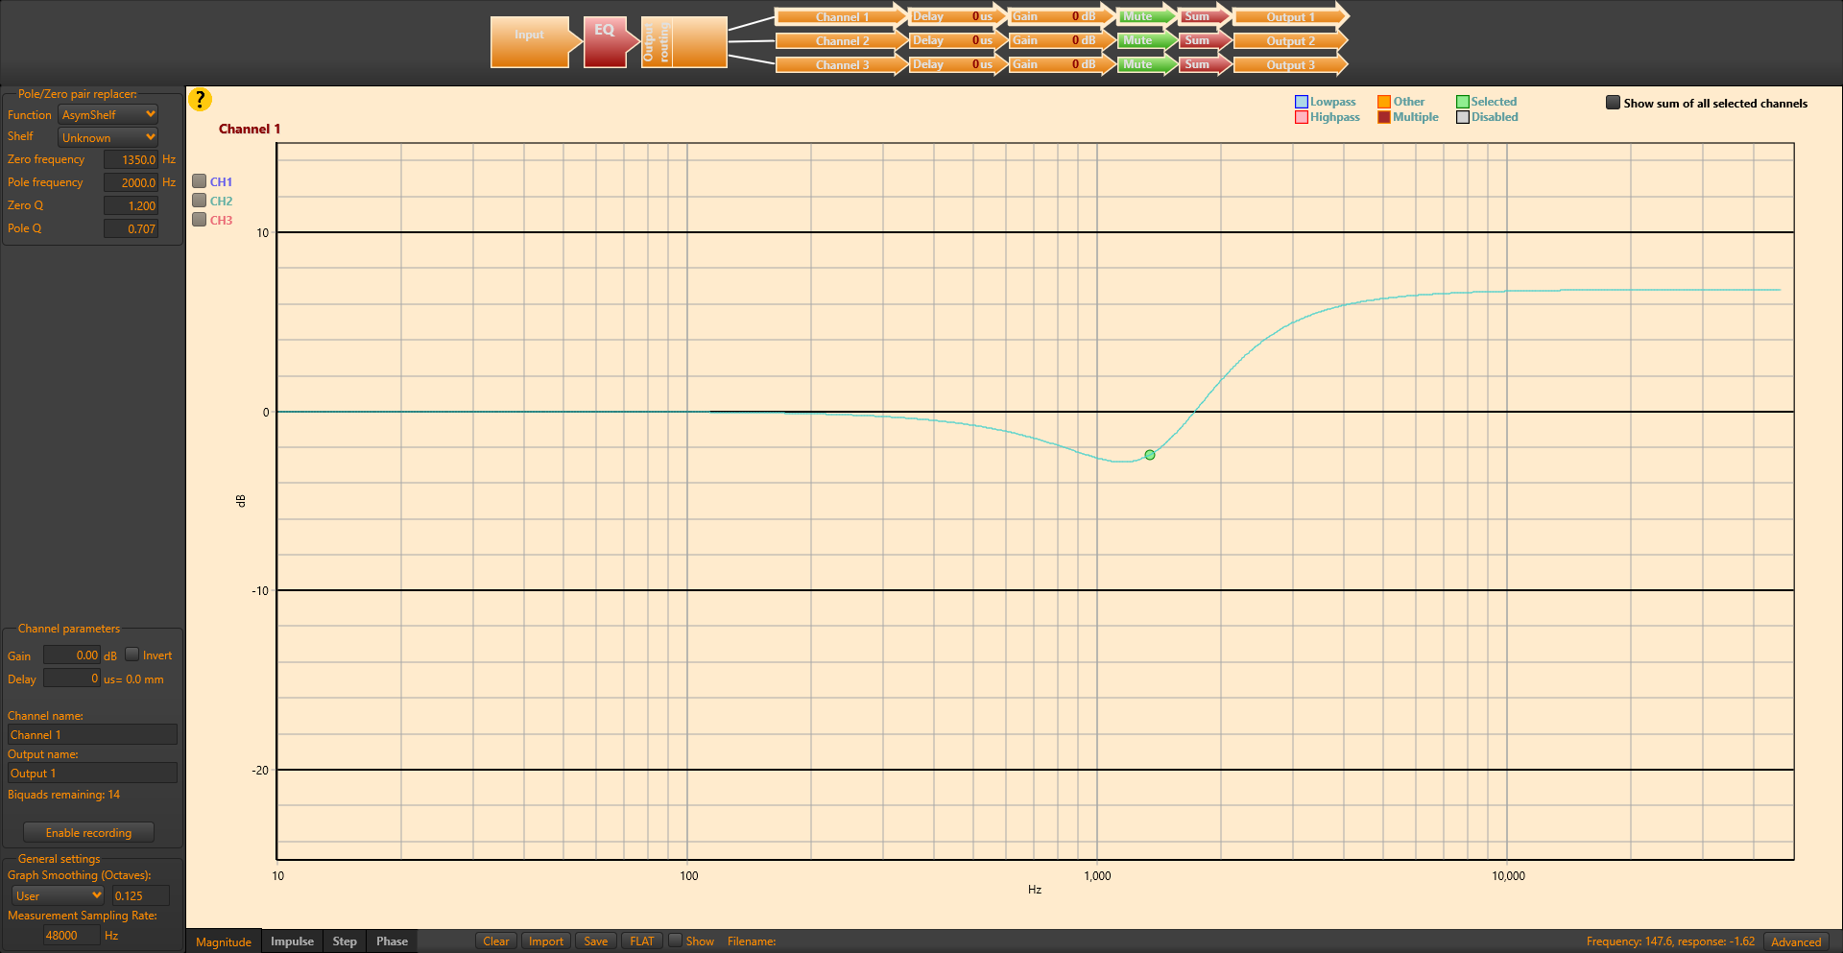Screen dimensions: 1843x953
Task: Enable Show sum of all selected channels
Action: coord(1614,102)
